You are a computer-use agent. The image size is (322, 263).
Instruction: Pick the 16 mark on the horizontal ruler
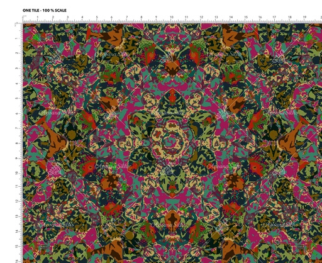tap(260, 17)
